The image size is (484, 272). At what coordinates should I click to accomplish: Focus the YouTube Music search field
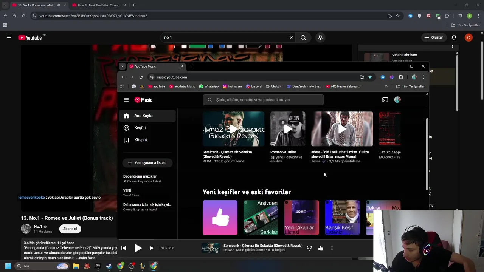point(263,100)
